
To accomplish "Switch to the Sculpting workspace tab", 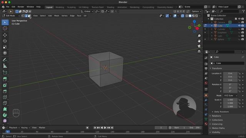I will click(x=71, y=7).
